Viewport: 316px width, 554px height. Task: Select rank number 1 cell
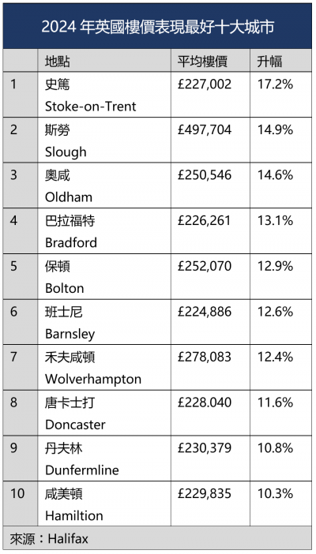pyautogui.click(x=21, y=95)
